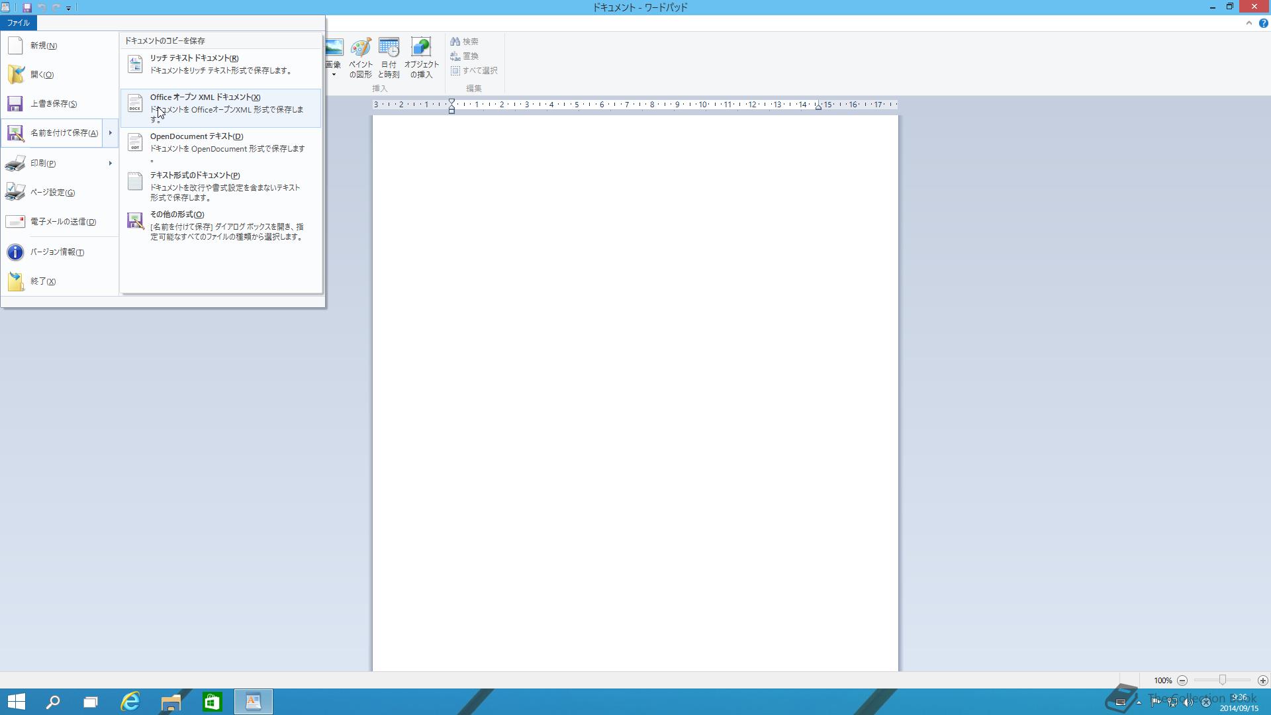Viewport: 1271px width, 715px height.
Task: Open WordPad help question mark
Action: point(1263,23)
